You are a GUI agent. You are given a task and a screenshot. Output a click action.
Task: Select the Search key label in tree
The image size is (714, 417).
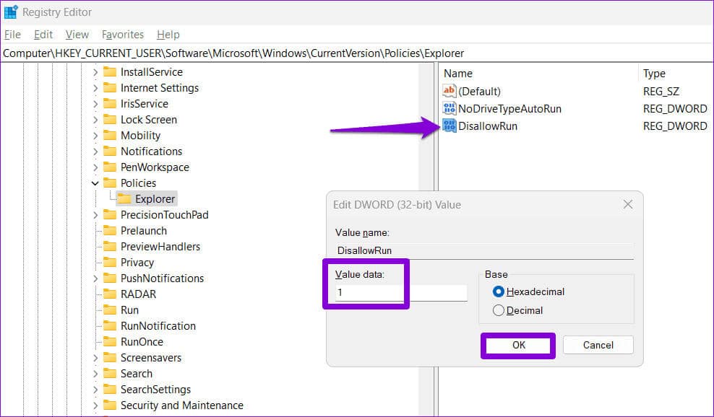point(136,373)
